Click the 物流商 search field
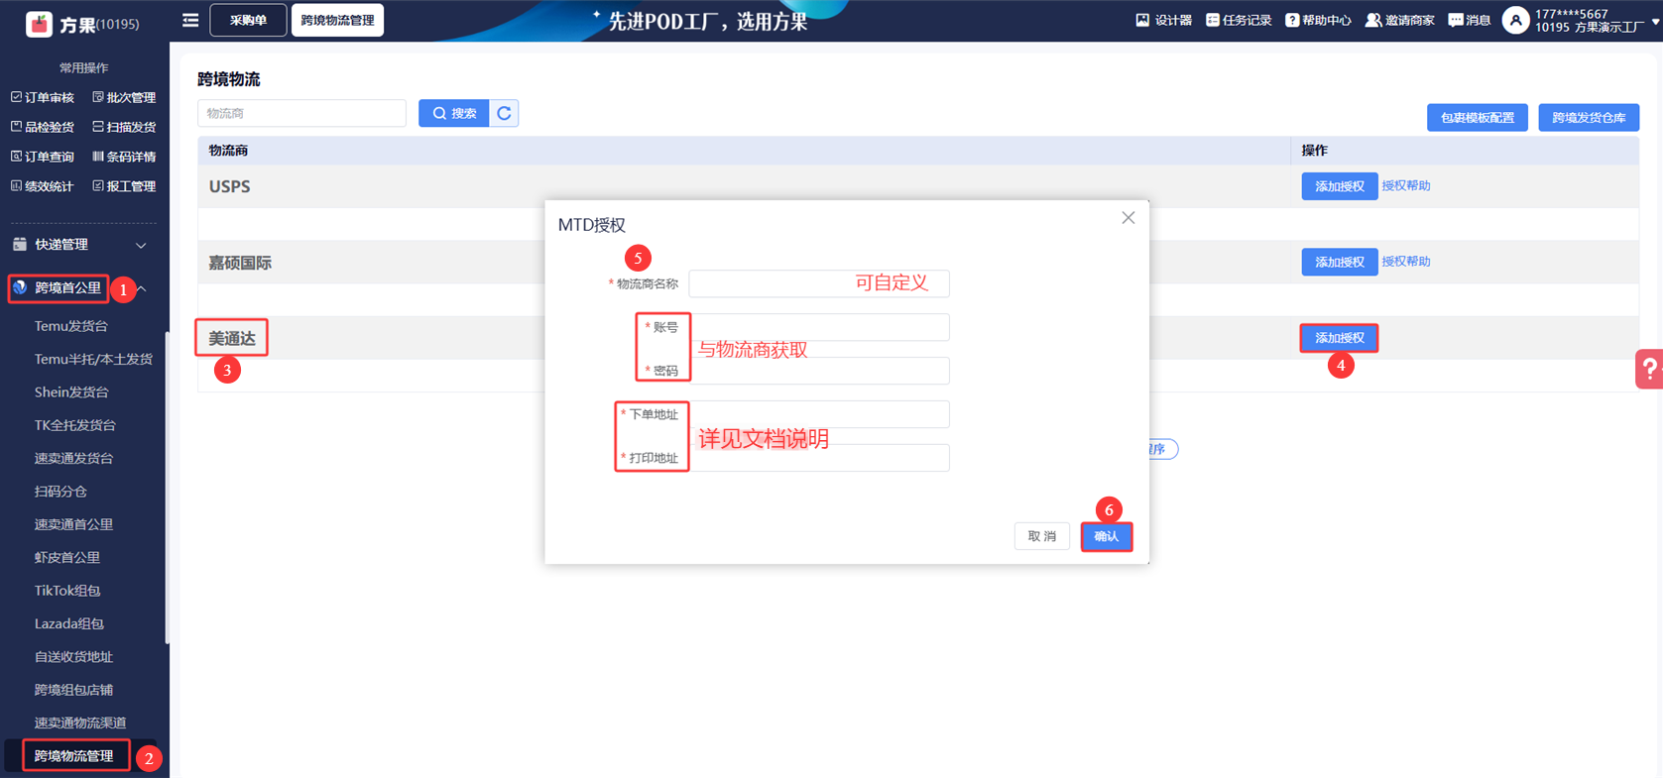This screenshot has width=1663, height=779. (301, 113)
